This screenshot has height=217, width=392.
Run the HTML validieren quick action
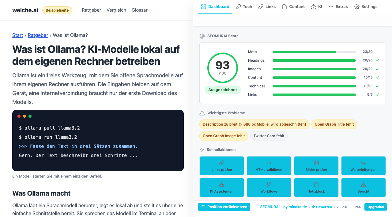[269, 166]
